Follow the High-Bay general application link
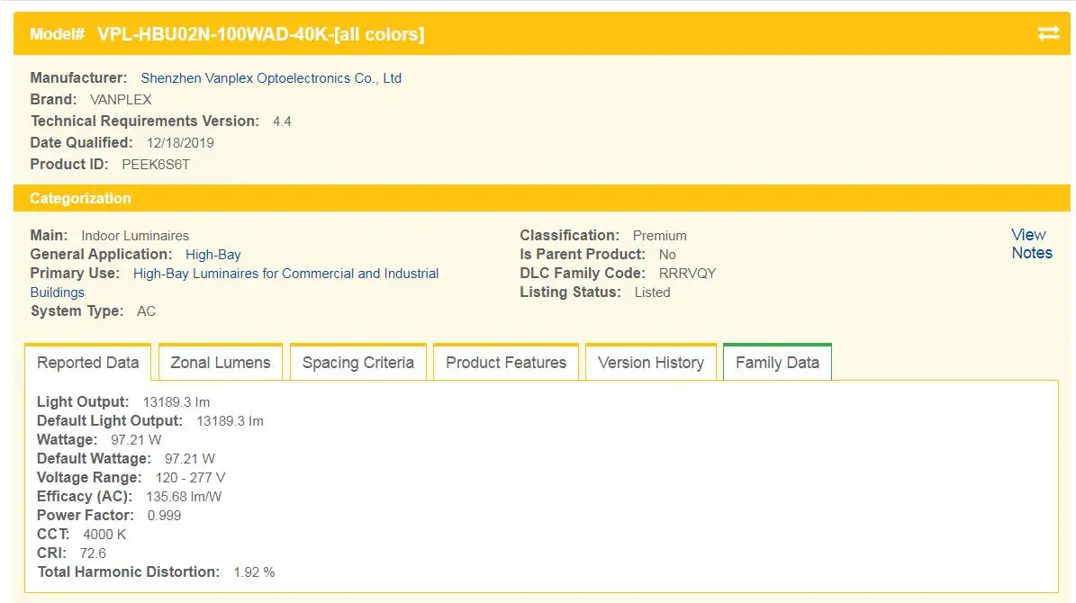The image size is (1076, 603). point(213,255)
